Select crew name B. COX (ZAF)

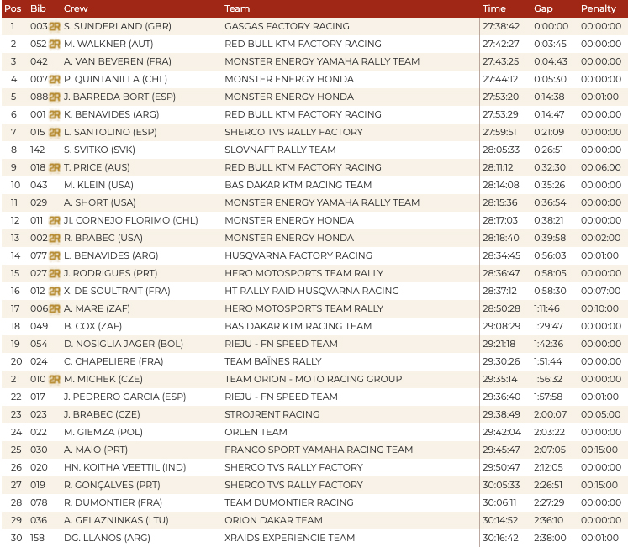[x=93, y=326]
